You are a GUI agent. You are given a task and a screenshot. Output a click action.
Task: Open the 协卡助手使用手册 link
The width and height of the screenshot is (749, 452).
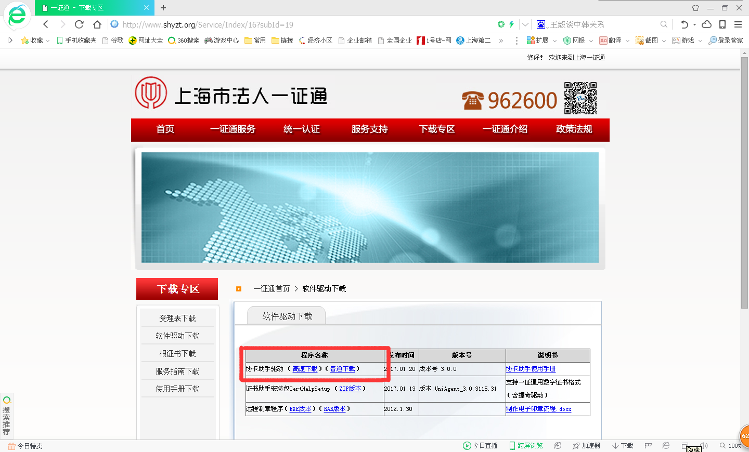pos(531,369)
